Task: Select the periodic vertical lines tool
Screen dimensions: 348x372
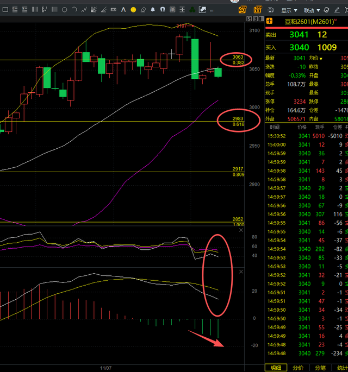Action: [x=54, y=10]
